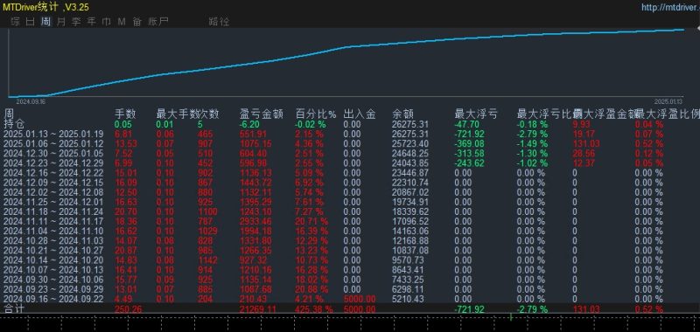The width and height of the screenshot is (700, 332).
Task: Click the 次数 column header
Action: pos(208,114)
